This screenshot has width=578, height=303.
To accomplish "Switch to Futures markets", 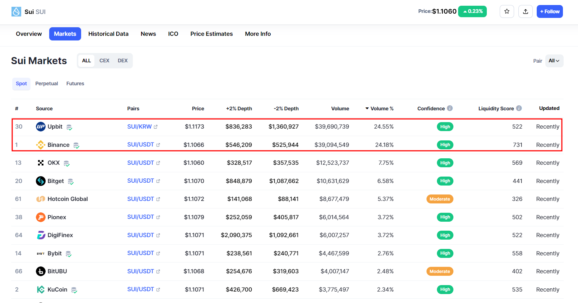I will (x=75, y=84).
